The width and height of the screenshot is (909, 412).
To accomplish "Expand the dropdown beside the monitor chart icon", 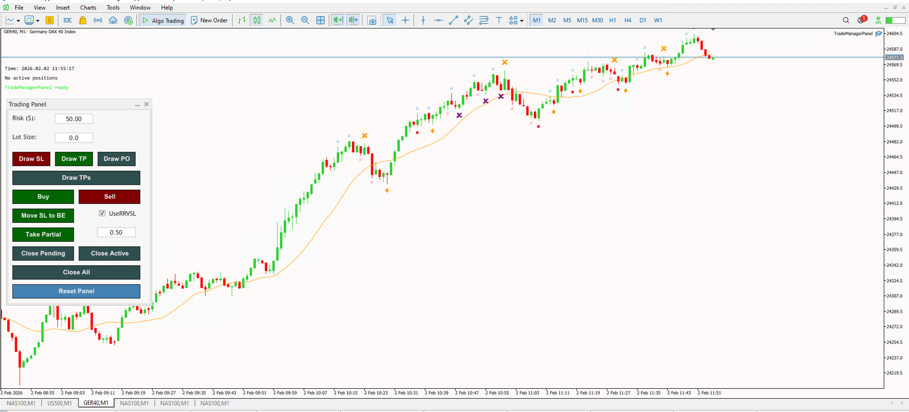I will tap(38, 21).
